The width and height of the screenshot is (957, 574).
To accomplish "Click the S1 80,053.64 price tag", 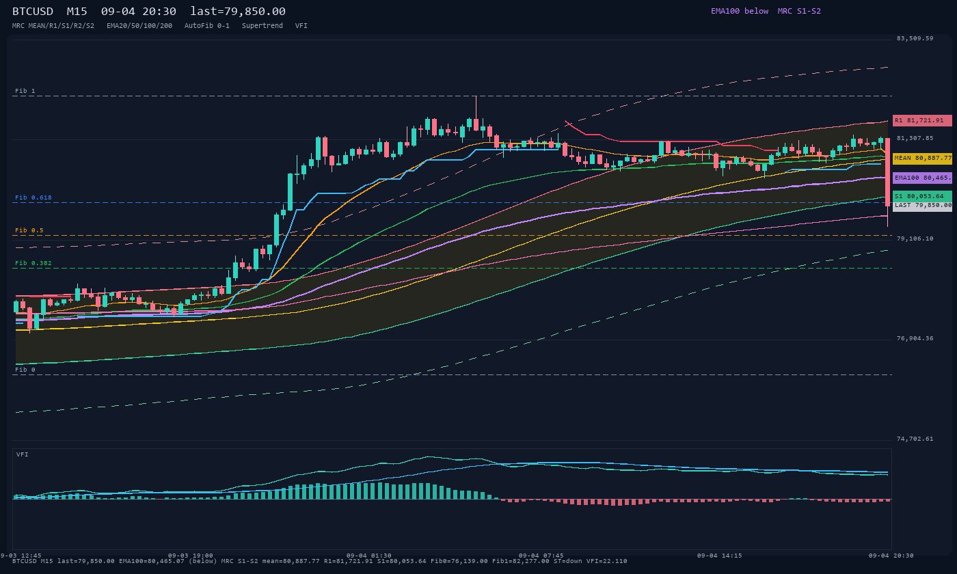I will click(x=922, y=196).
